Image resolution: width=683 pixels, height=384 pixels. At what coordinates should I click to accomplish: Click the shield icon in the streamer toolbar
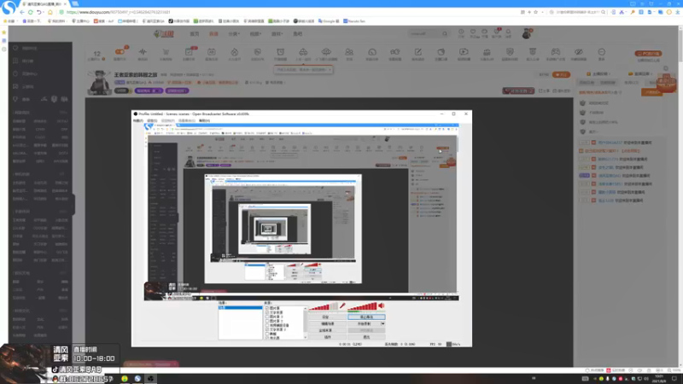510,52
